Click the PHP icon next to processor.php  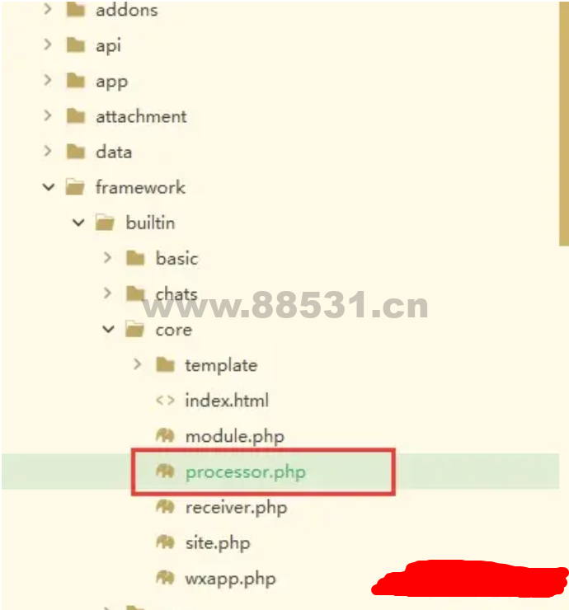pyautogui.click(x=165, y=472)
